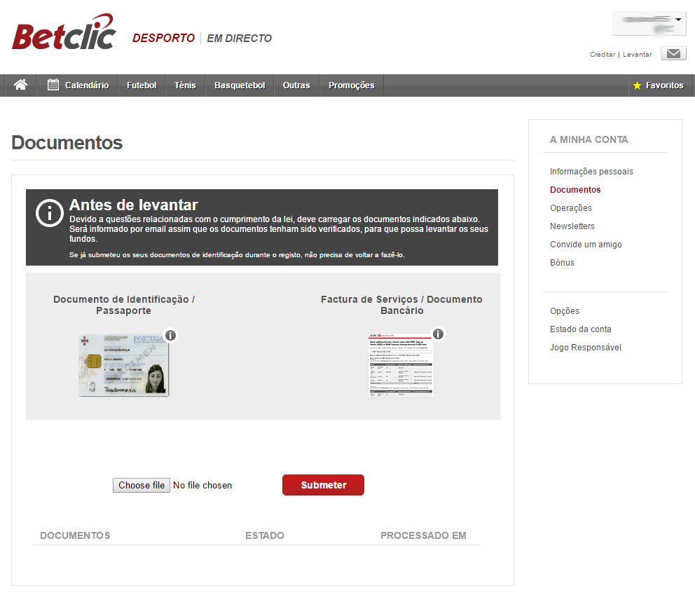This screenshot has width=695, height=602.
Task: Go to Promoções page
Action: click(351, 85)
